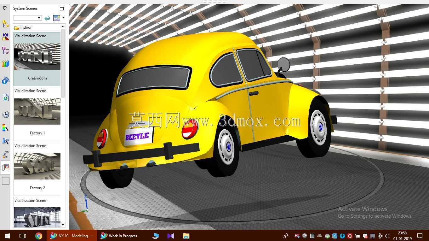Image resolution: width=429 pixels, height=241 pixels.
Task: Switch to NX 10 - Modeling window
Action: coord(72,236)
